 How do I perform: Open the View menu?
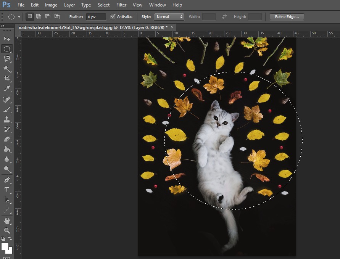(137, 5)
